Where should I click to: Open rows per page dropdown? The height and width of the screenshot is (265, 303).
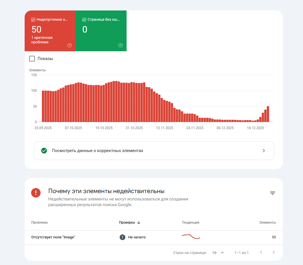[218, 253]
